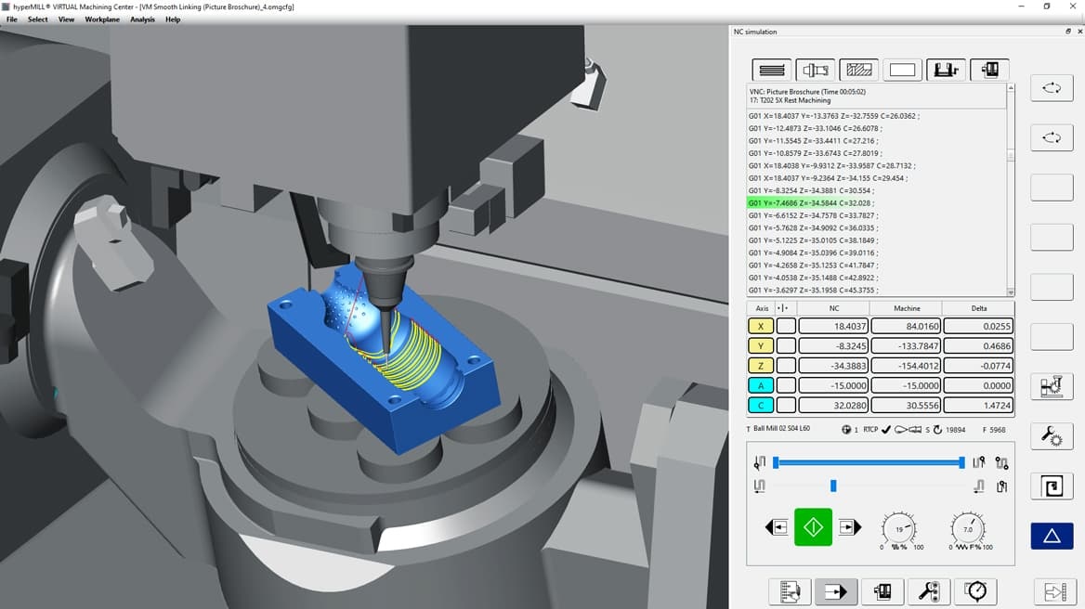1085x609 pixels.
Task: Select the measurement clock icon at bottom
Action: 974,591
